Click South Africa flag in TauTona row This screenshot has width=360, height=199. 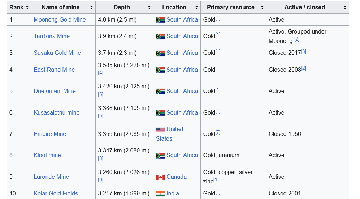pos(160,36)
